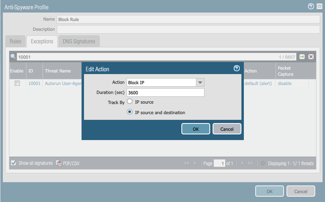Open help for Anti-Spyware Profile window
The width and height of the screenshot is (325, 202).
(x=311, y=6)
